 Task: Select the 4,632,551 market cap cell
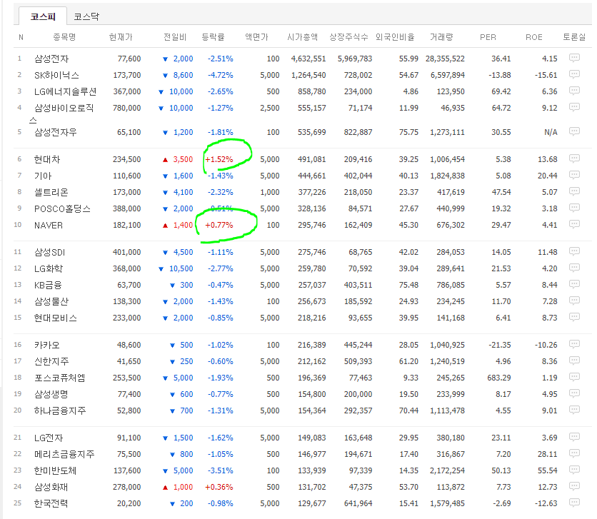[308, 59]
